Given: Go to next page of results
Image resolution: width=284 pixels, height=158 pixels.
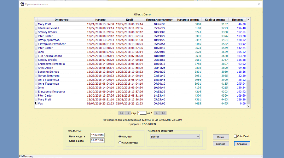Looking at the screenshot, I should point(157,113).
